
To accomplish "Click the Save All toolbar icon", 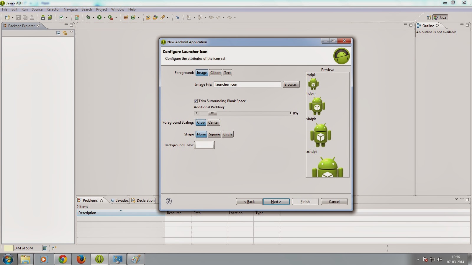I will click(x=25, y=17).
